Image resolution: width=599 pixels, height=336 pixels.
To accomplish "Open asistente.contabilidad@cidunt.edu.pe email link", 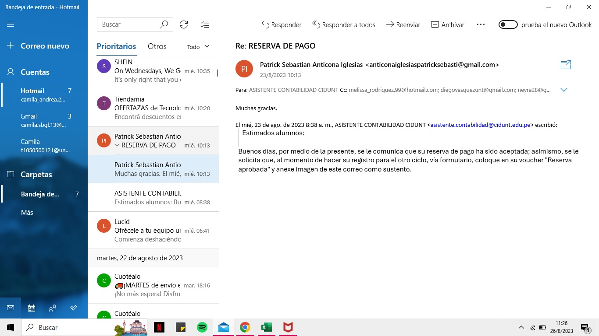I will pos(481,125).
